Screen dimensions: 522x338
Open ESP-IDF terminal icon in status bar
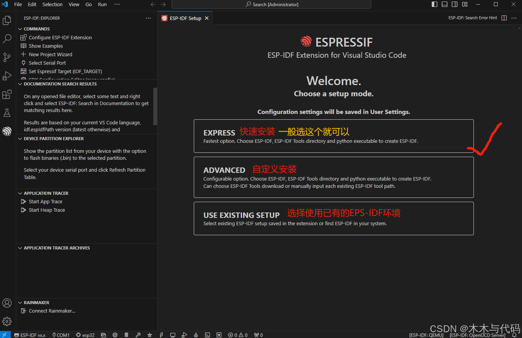pyautogui.click(x=207, y=335)
